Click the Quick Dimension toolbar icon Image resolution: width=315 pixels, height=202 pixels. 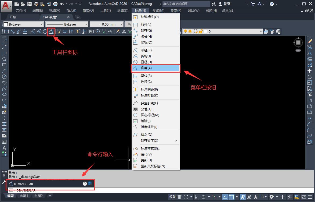[59, 31]
